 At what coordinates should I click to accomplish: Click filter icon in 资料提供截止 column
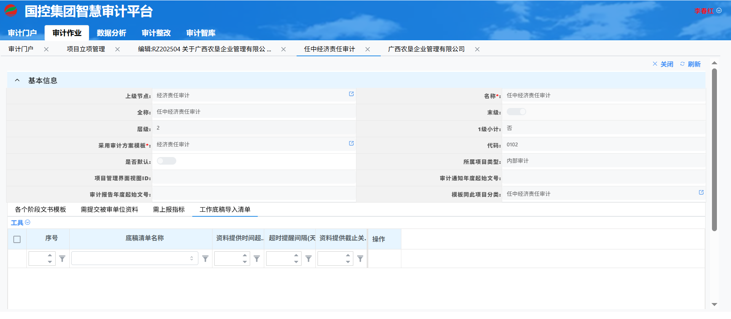360,259
